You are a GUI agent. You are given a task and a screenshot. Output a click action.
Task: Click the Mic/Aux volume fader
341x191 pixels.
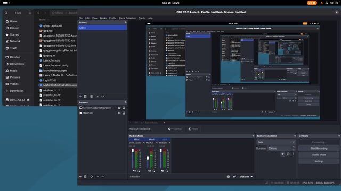pos(148,158)
